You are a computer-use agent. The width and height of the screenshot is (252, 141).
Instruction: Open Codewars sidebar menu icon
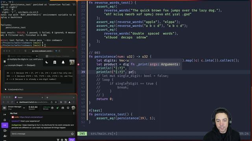point(4,61)
